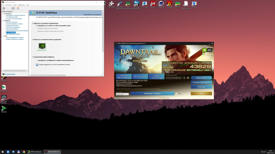Open the VidCoder desktop shortcut

pyautogui.click(x=4, y=109)
